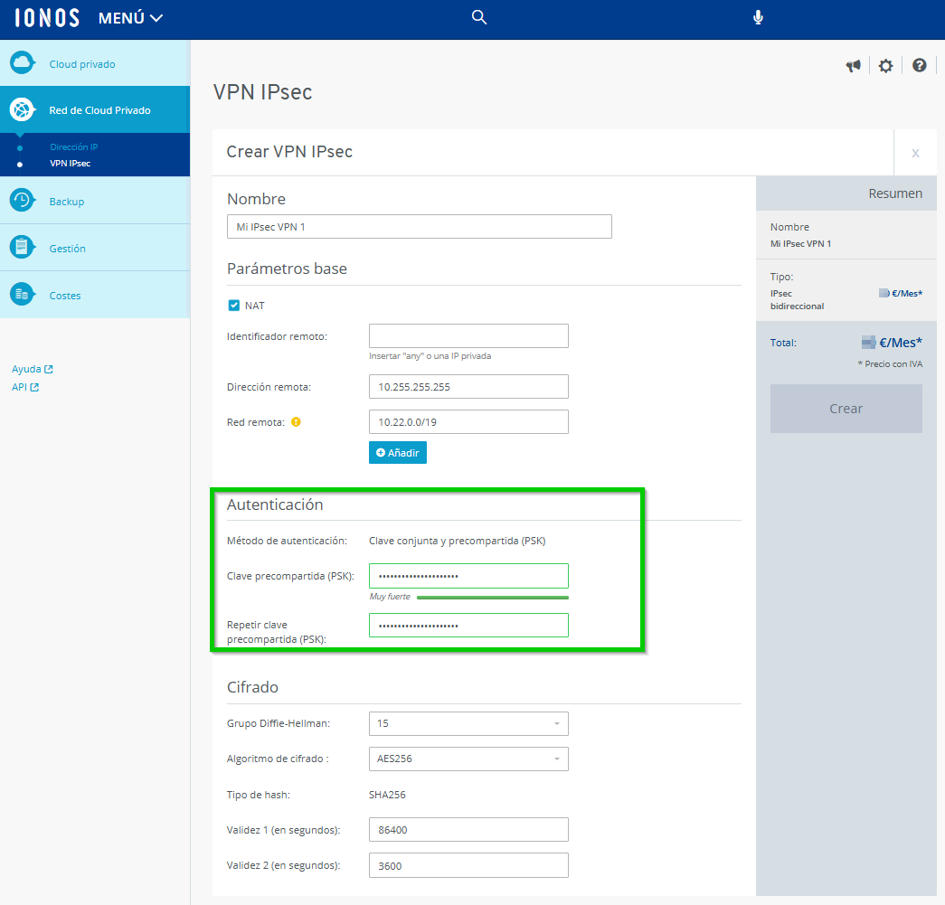Click the Identificador remoto input field
The width and height of the screenshot is (945, 905).
[468, 335]
